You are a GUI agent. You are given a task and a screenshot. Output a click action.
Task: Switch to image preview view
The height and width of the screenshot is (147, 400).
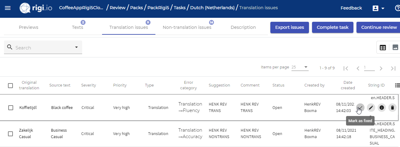[395, 47]
